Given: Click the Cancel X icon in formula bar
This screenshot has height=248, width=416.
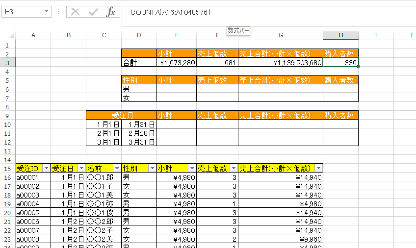Looking at the screenshot, I should [75, 12].
